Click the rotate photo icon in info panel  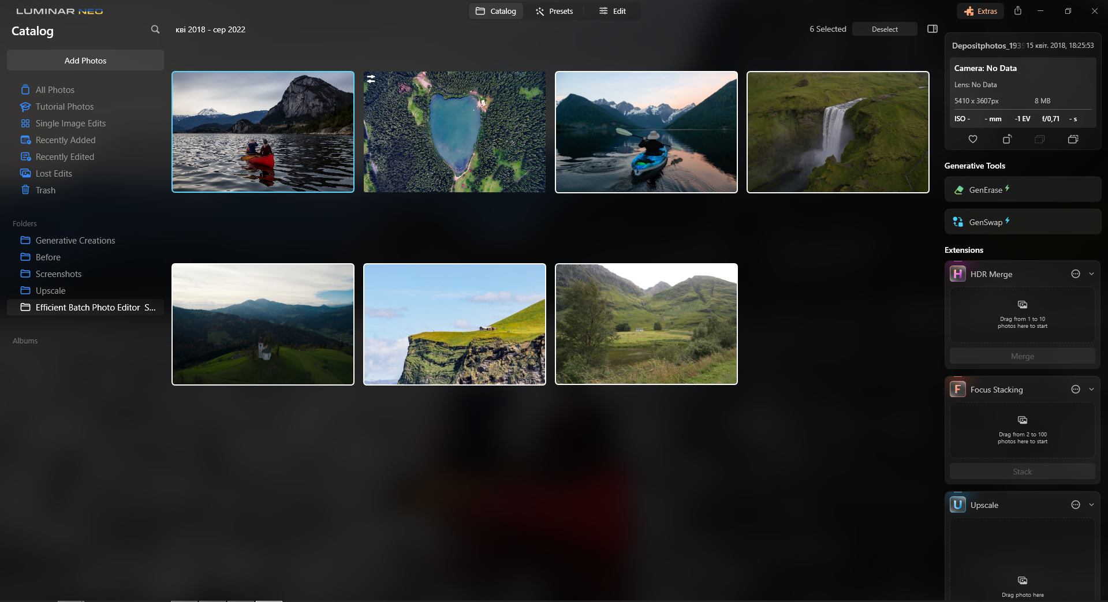[x=1007, y=139]
